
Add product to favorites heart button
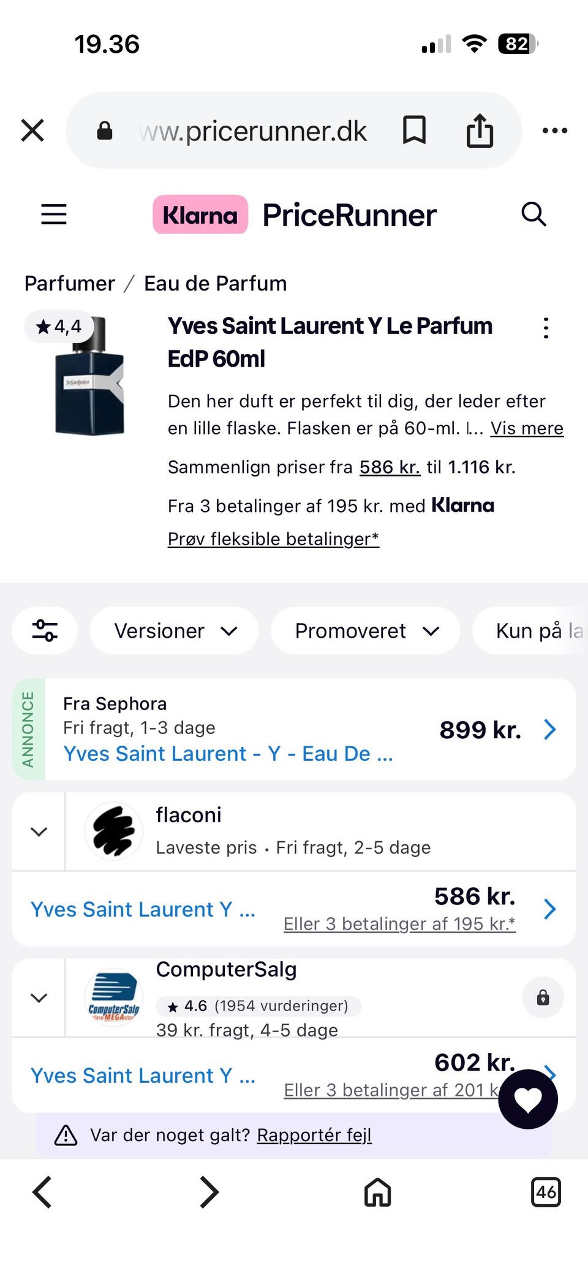tap(528, 1099)
